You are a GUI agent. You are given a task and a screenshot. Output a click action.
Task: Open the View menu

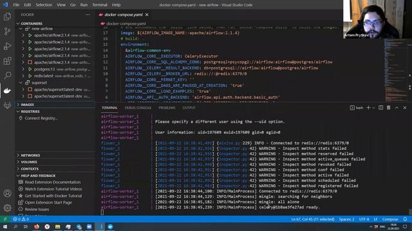click(61, 4)
